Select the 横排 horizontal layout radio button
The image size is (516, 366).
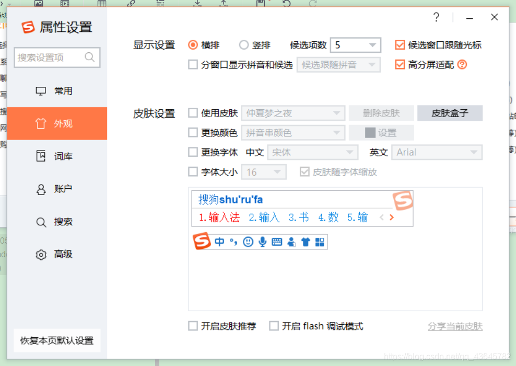point(193,45)
